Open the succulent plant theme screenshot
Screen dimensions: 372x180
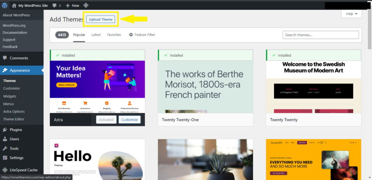[x=206, y=159]
